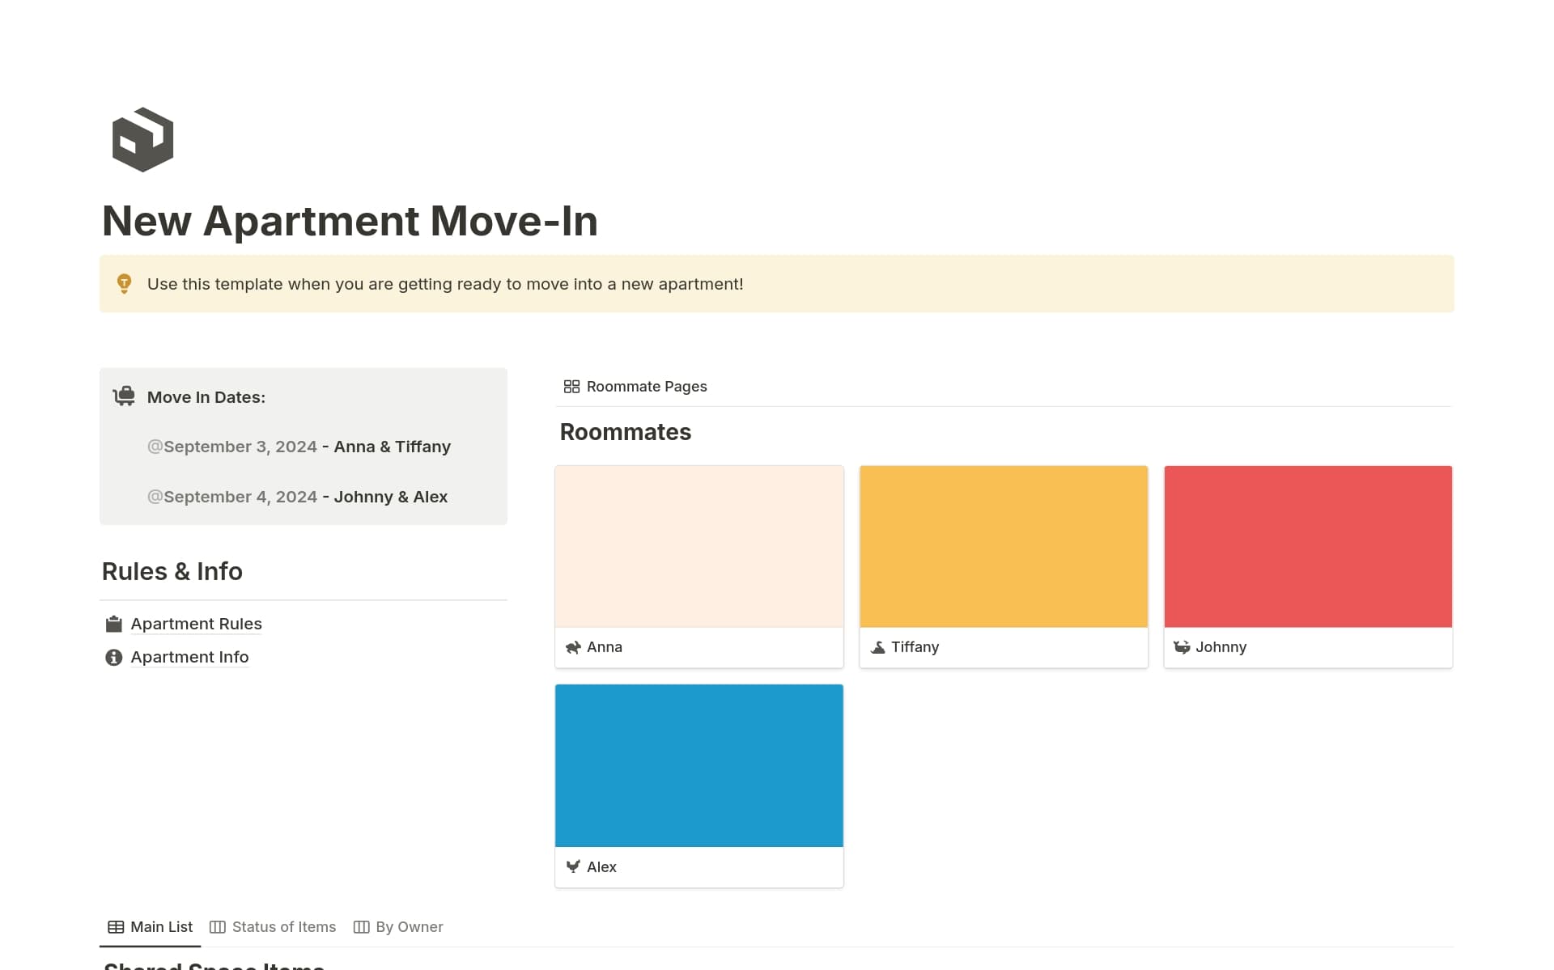Click the Roommates database heading
The image size is (1554, 970).
click(625, 432)
